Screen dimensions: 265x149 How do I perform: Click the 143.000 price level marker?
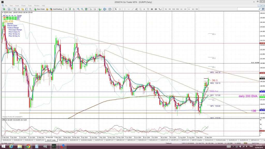[x=262, y=43]
